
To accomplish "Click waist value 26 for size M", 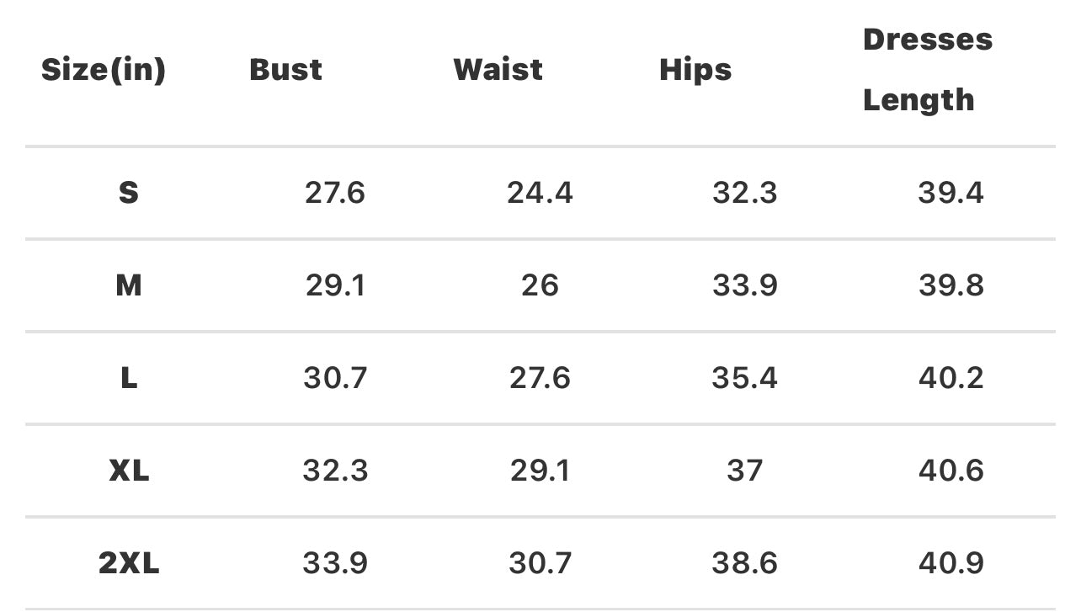I will tap(540, 286).
